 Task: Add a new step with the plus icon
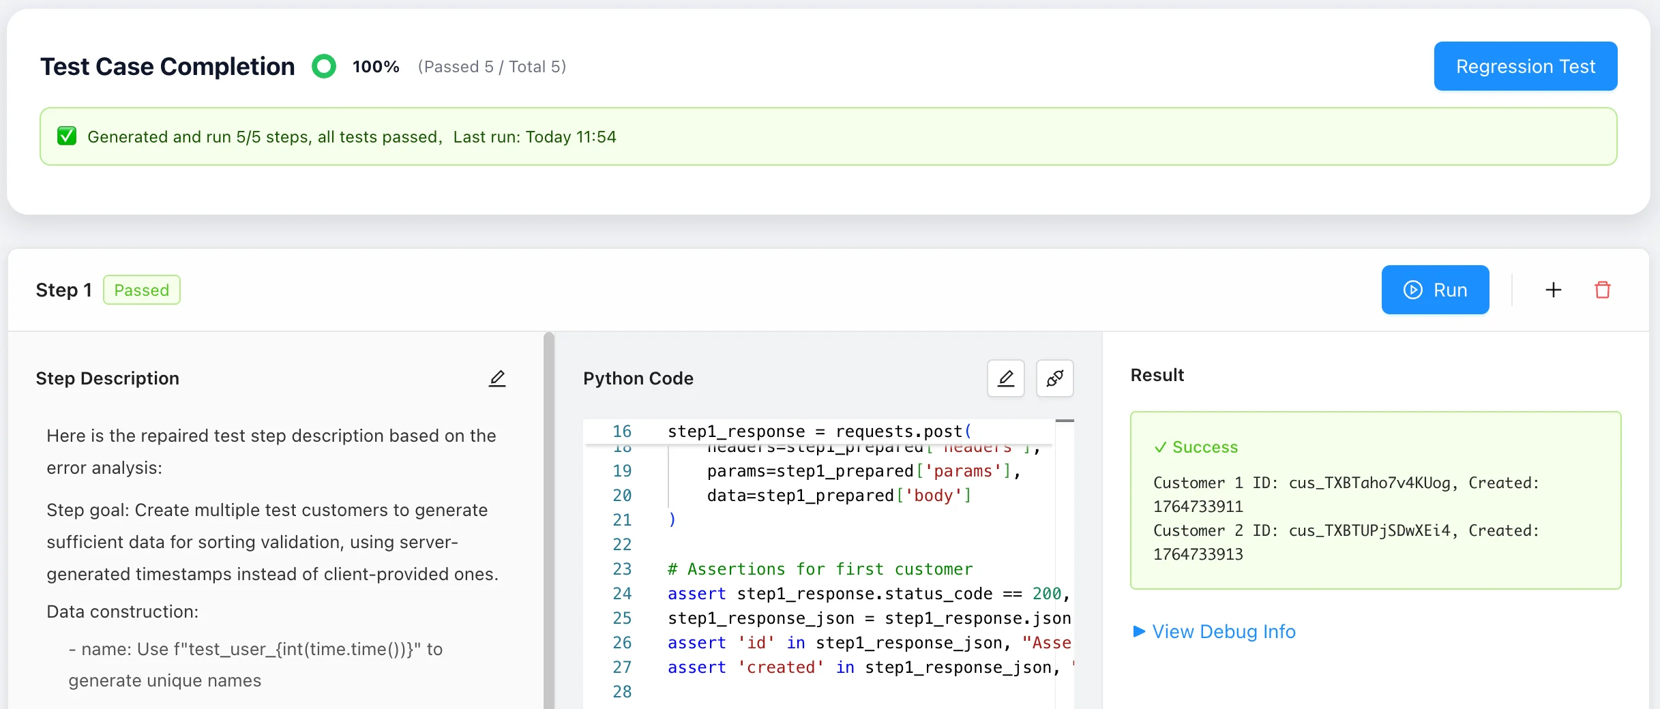pos(1553,290)
